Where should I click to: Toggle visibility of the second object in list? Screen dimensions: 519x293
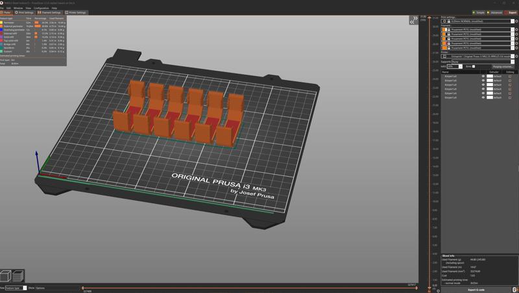click(x=483, y=81)
